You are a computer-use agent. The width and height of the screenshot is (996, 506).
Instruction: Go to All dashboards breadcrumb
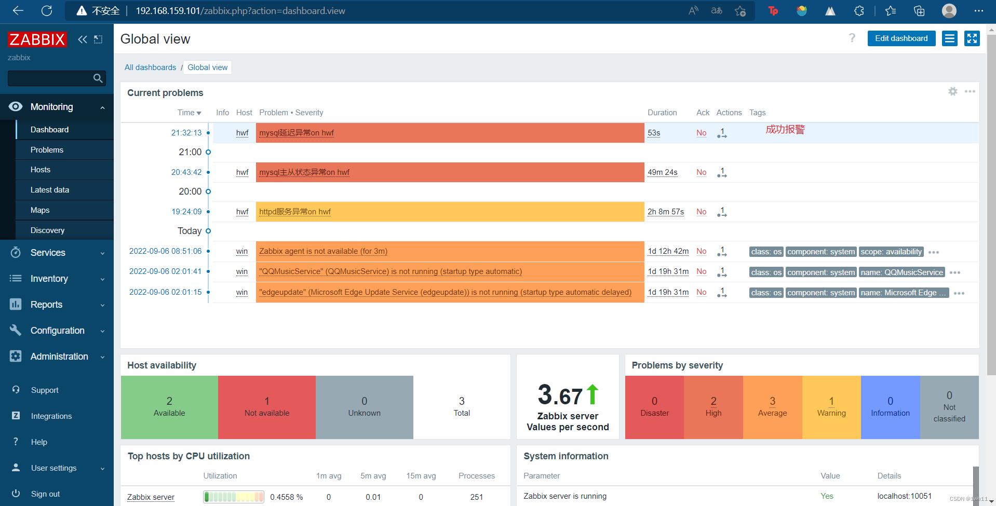coord(150,67)
